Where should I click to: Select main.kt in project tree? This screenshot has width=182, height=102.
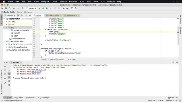(x=17, y=33)
